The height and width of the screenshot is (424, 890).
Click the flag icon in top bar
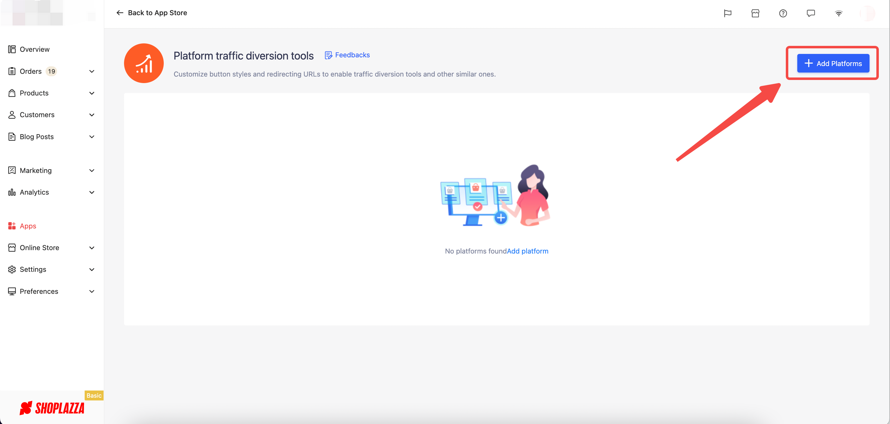pos(728,13)
